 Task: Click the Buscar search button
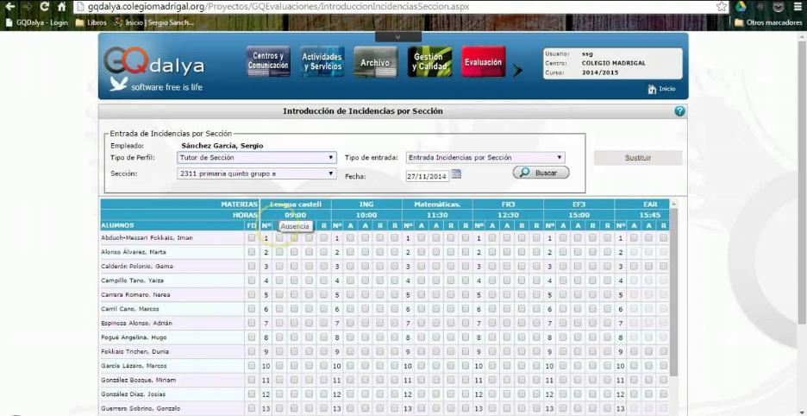tap(541, 173)
